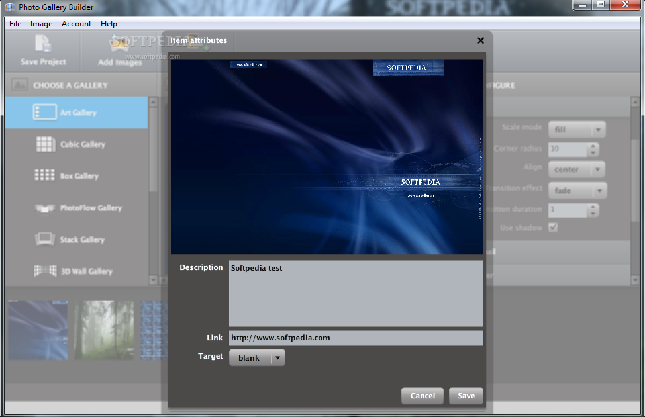
Task: Increase the Corner radius value
Action: click(593, 146)
